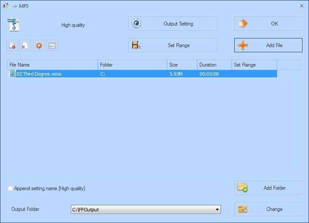This screenshot has width=309, height=223.
Task: Close the MP3 conversion window
Action: click(302, 6)
